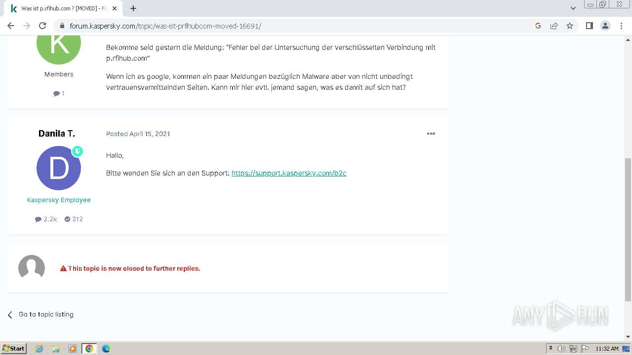Click the closed-topic warning triangle icon
This screenshot has height=355, width=632.
point(63,269)
